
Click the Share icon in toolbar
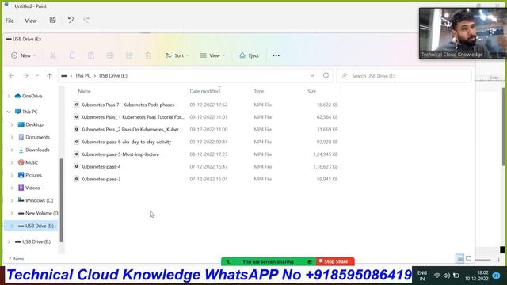pos(129,55)
